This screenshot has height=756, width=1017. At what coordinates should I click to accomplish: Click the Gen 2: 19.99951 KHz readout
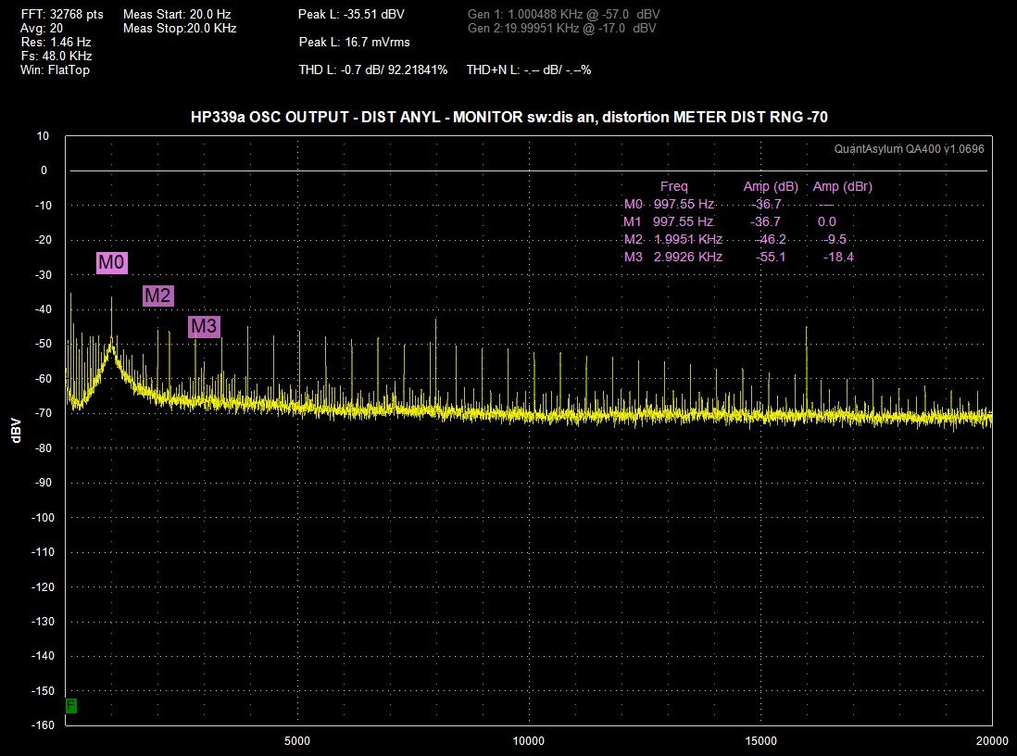(x=561, y=29)
